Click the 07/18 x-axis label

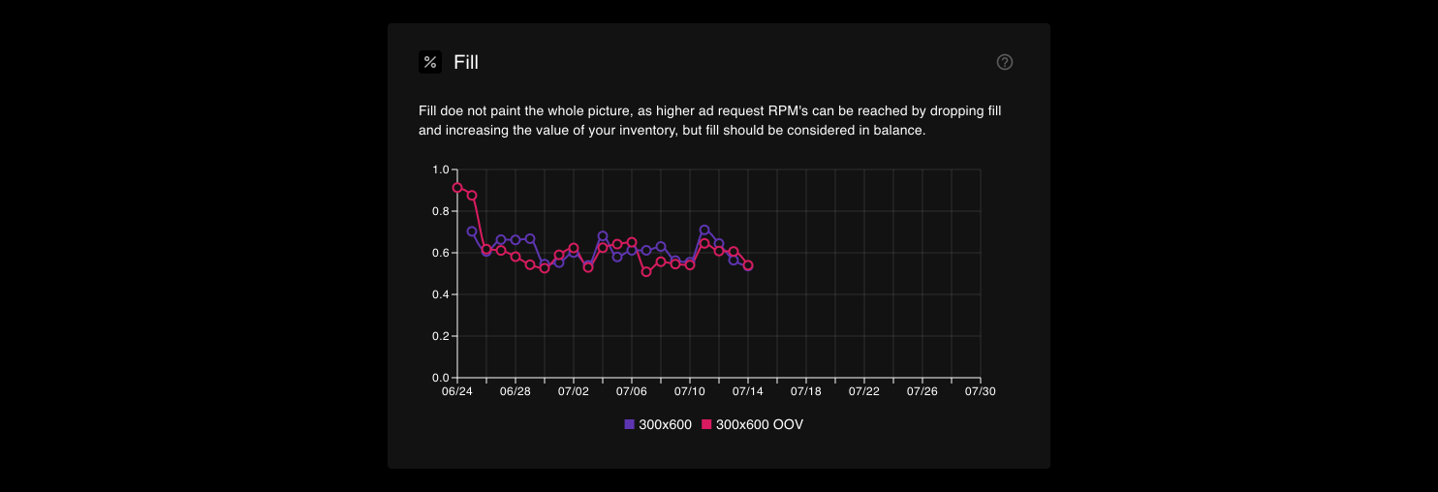point(806,392)
